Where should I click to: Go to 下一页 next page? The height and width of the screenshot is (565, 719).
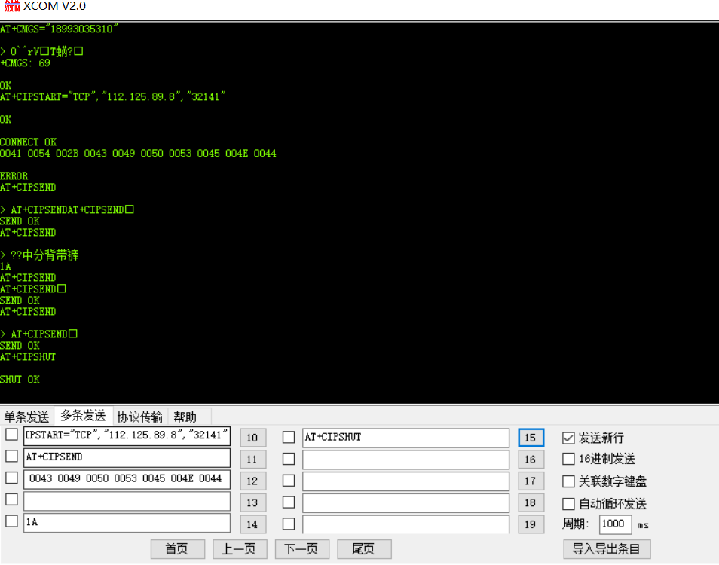click(301, 549)
